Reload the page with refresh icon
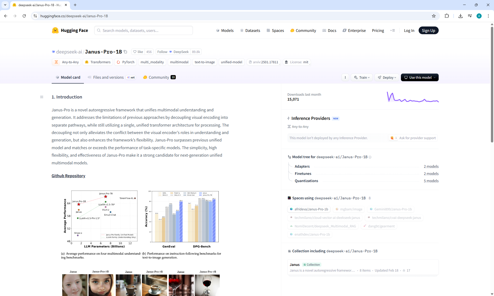This screenshot has height=296, width=494. coord(24,16)
